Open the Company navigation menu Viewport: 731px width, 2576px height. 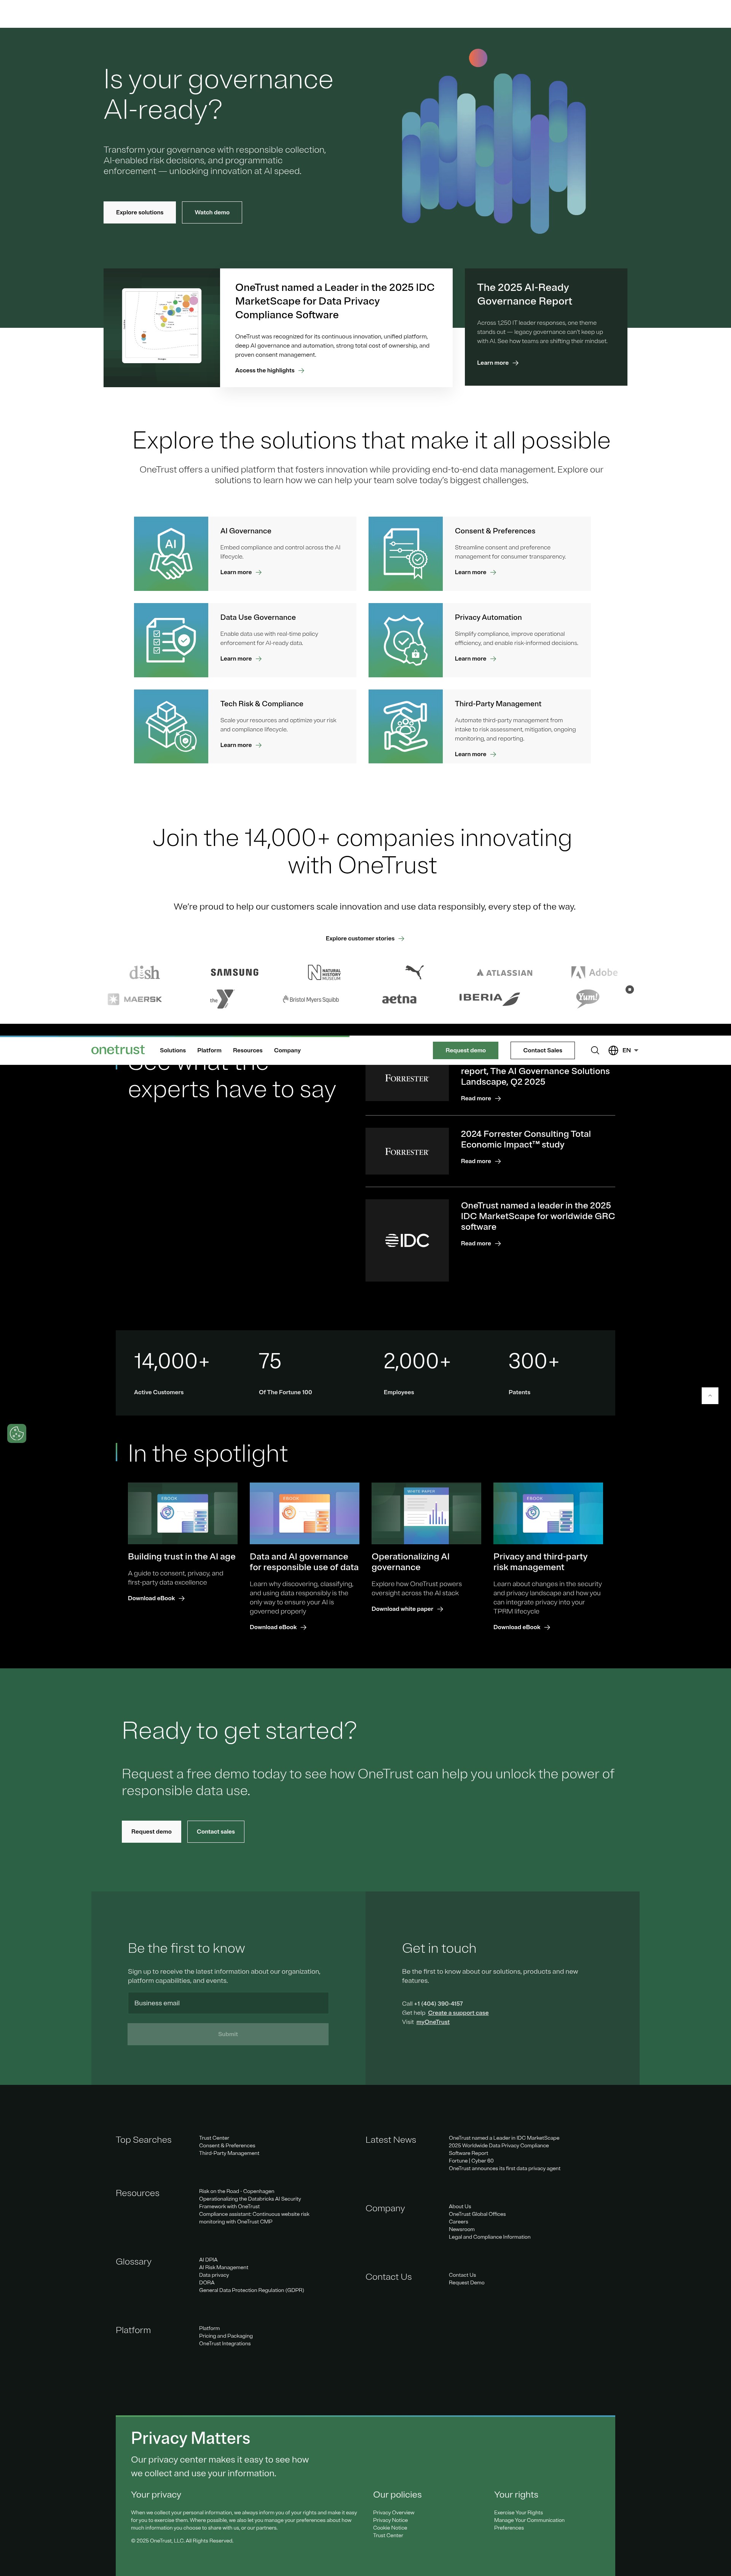pyautogui.click(x=288, y=1050)
